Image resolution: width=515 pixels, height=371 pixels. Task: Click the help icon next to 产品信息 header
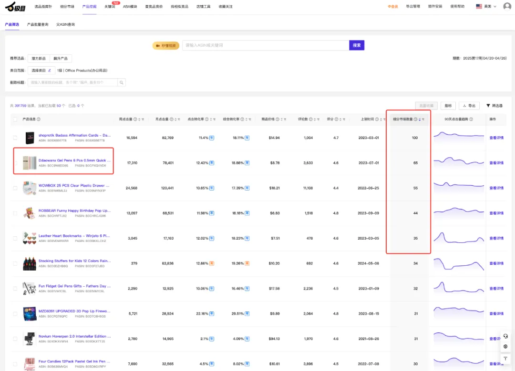point(39,120)
